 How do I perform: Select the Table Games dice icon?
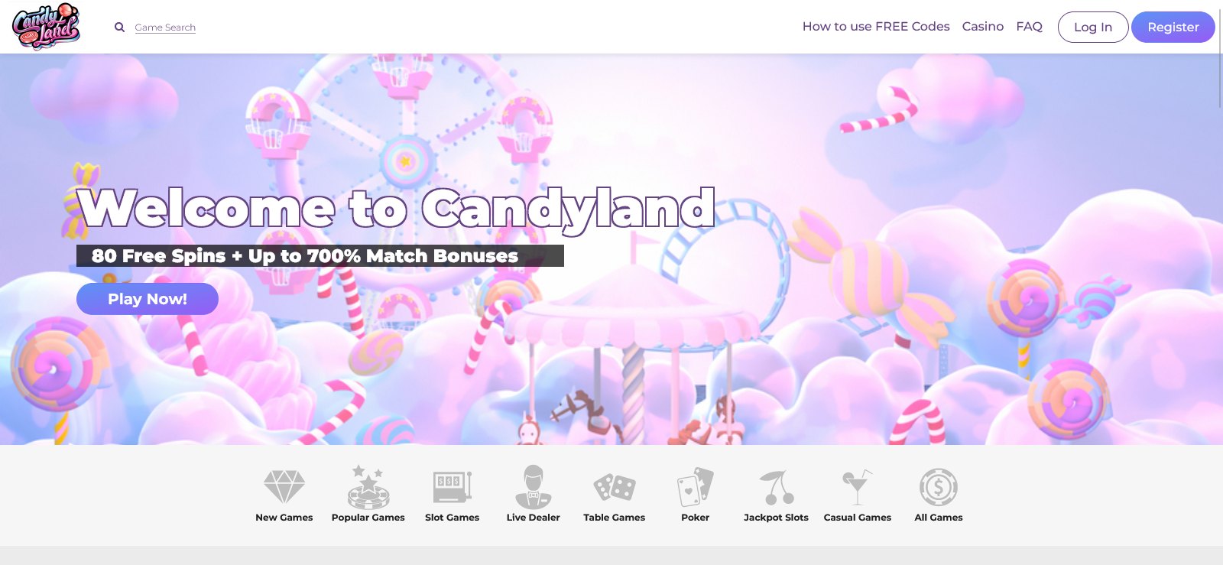coord(615,487)
